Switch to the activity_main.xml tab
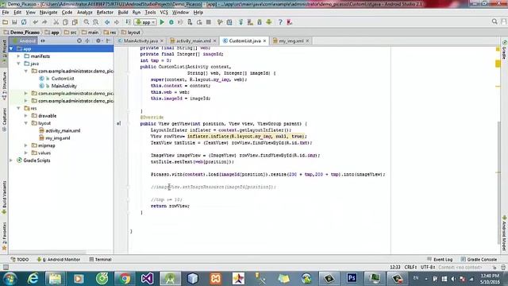Viewport: 508px width, 286px height. (193, 41)
